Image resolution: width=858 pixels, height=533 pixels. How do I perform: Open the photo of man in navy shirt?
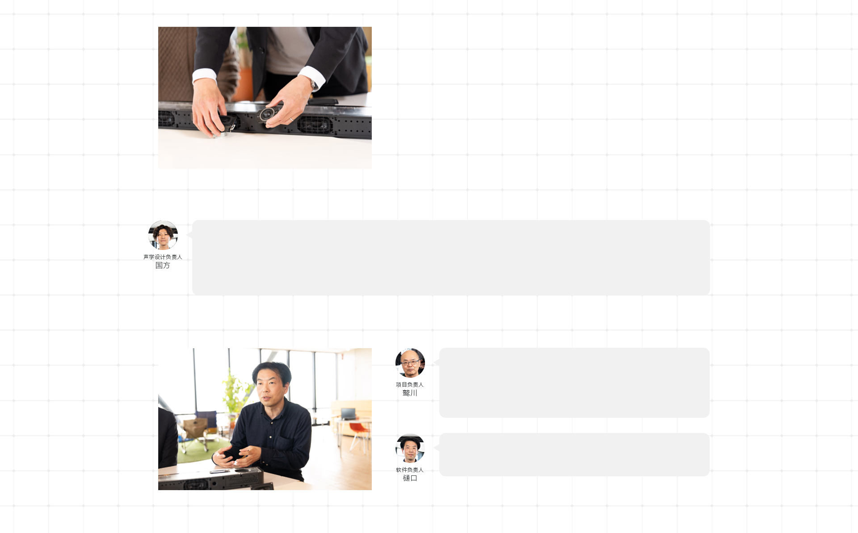[265, 419]
